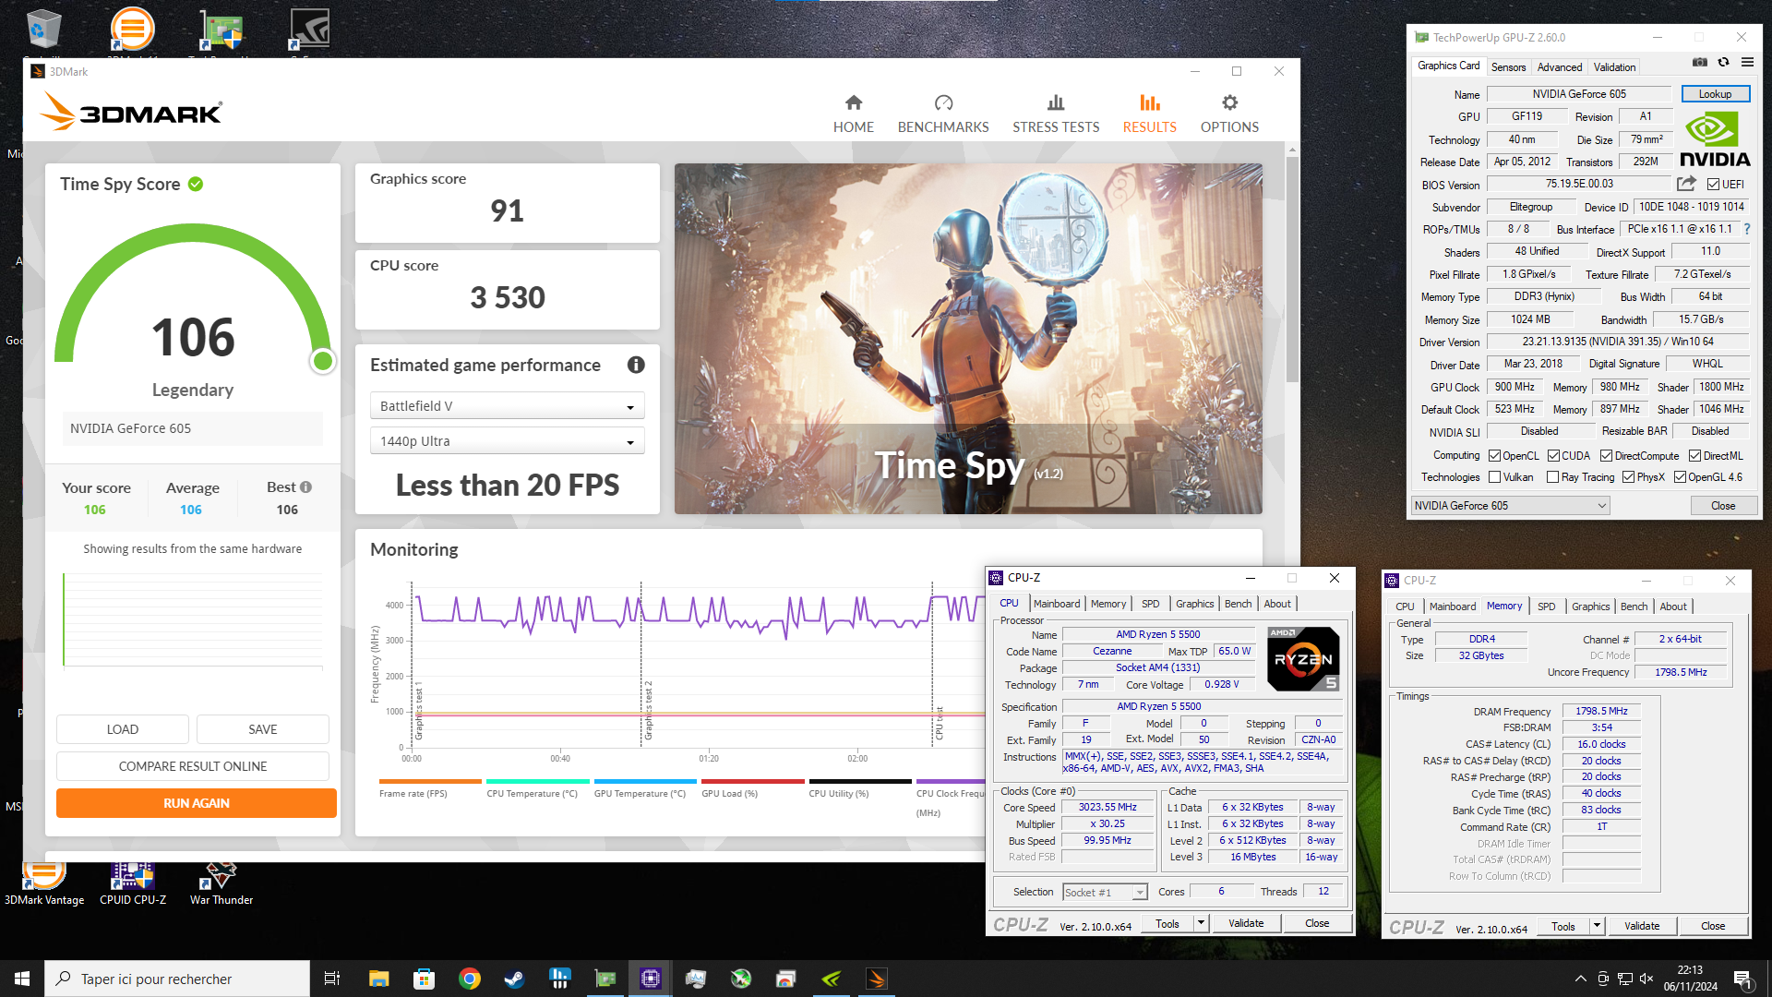Image resolution: width=1772 pixels, height=997 pixels.
Task: Toggle DirectML checkbox in GPU-Z
Action: (x=1694, y=456)
